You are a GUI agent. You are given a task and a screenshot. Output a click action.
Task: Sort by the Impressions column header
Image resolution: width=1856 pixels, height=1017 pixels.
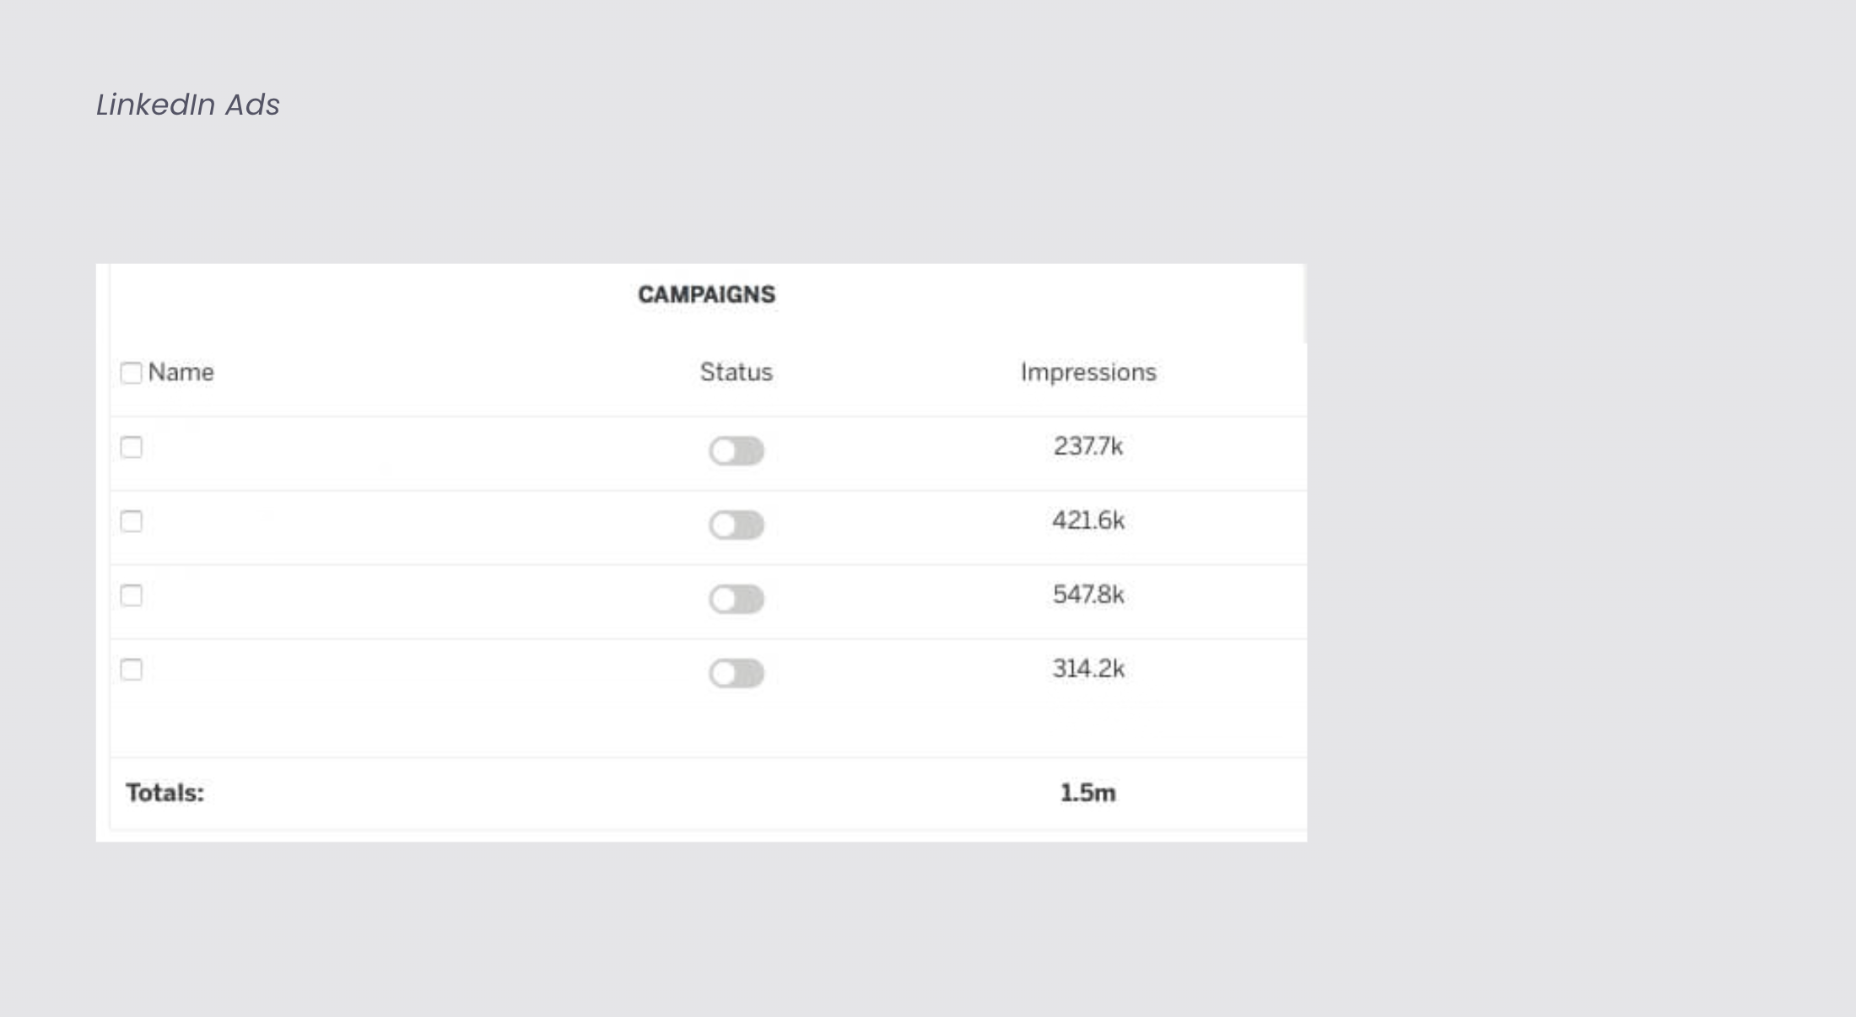(1088, 372)
